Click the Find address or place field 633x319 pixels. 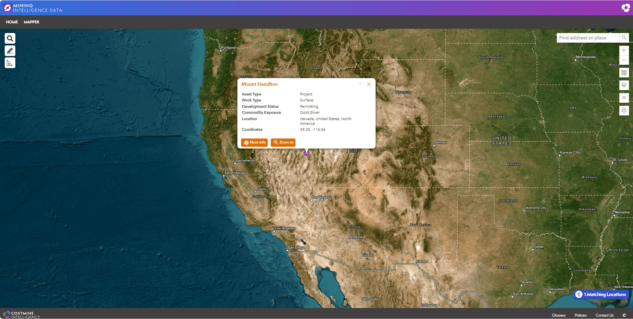(x=588, y=38)
